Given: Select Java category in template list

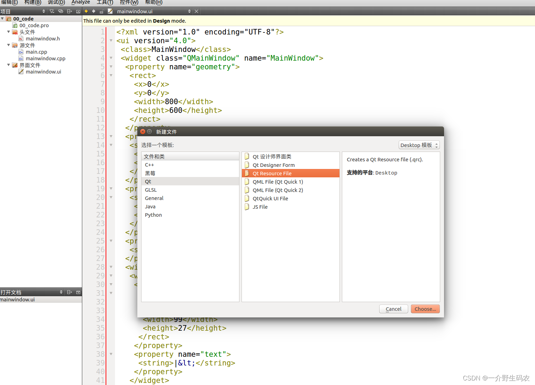Looking at the screenshot, I should (x=190, y=207).
